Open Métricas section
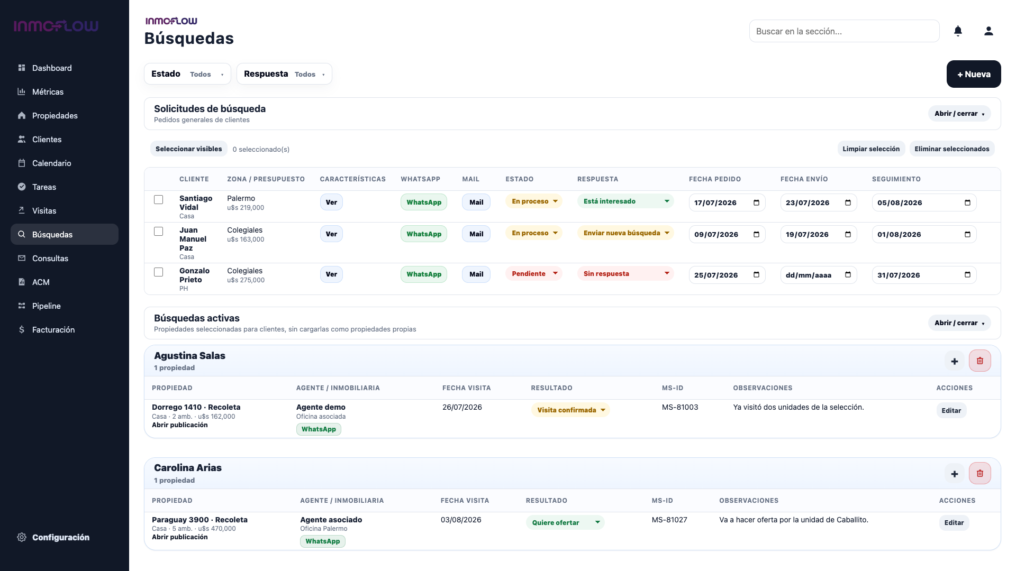Screen dimensions: 1016x571 click(65, 91)
